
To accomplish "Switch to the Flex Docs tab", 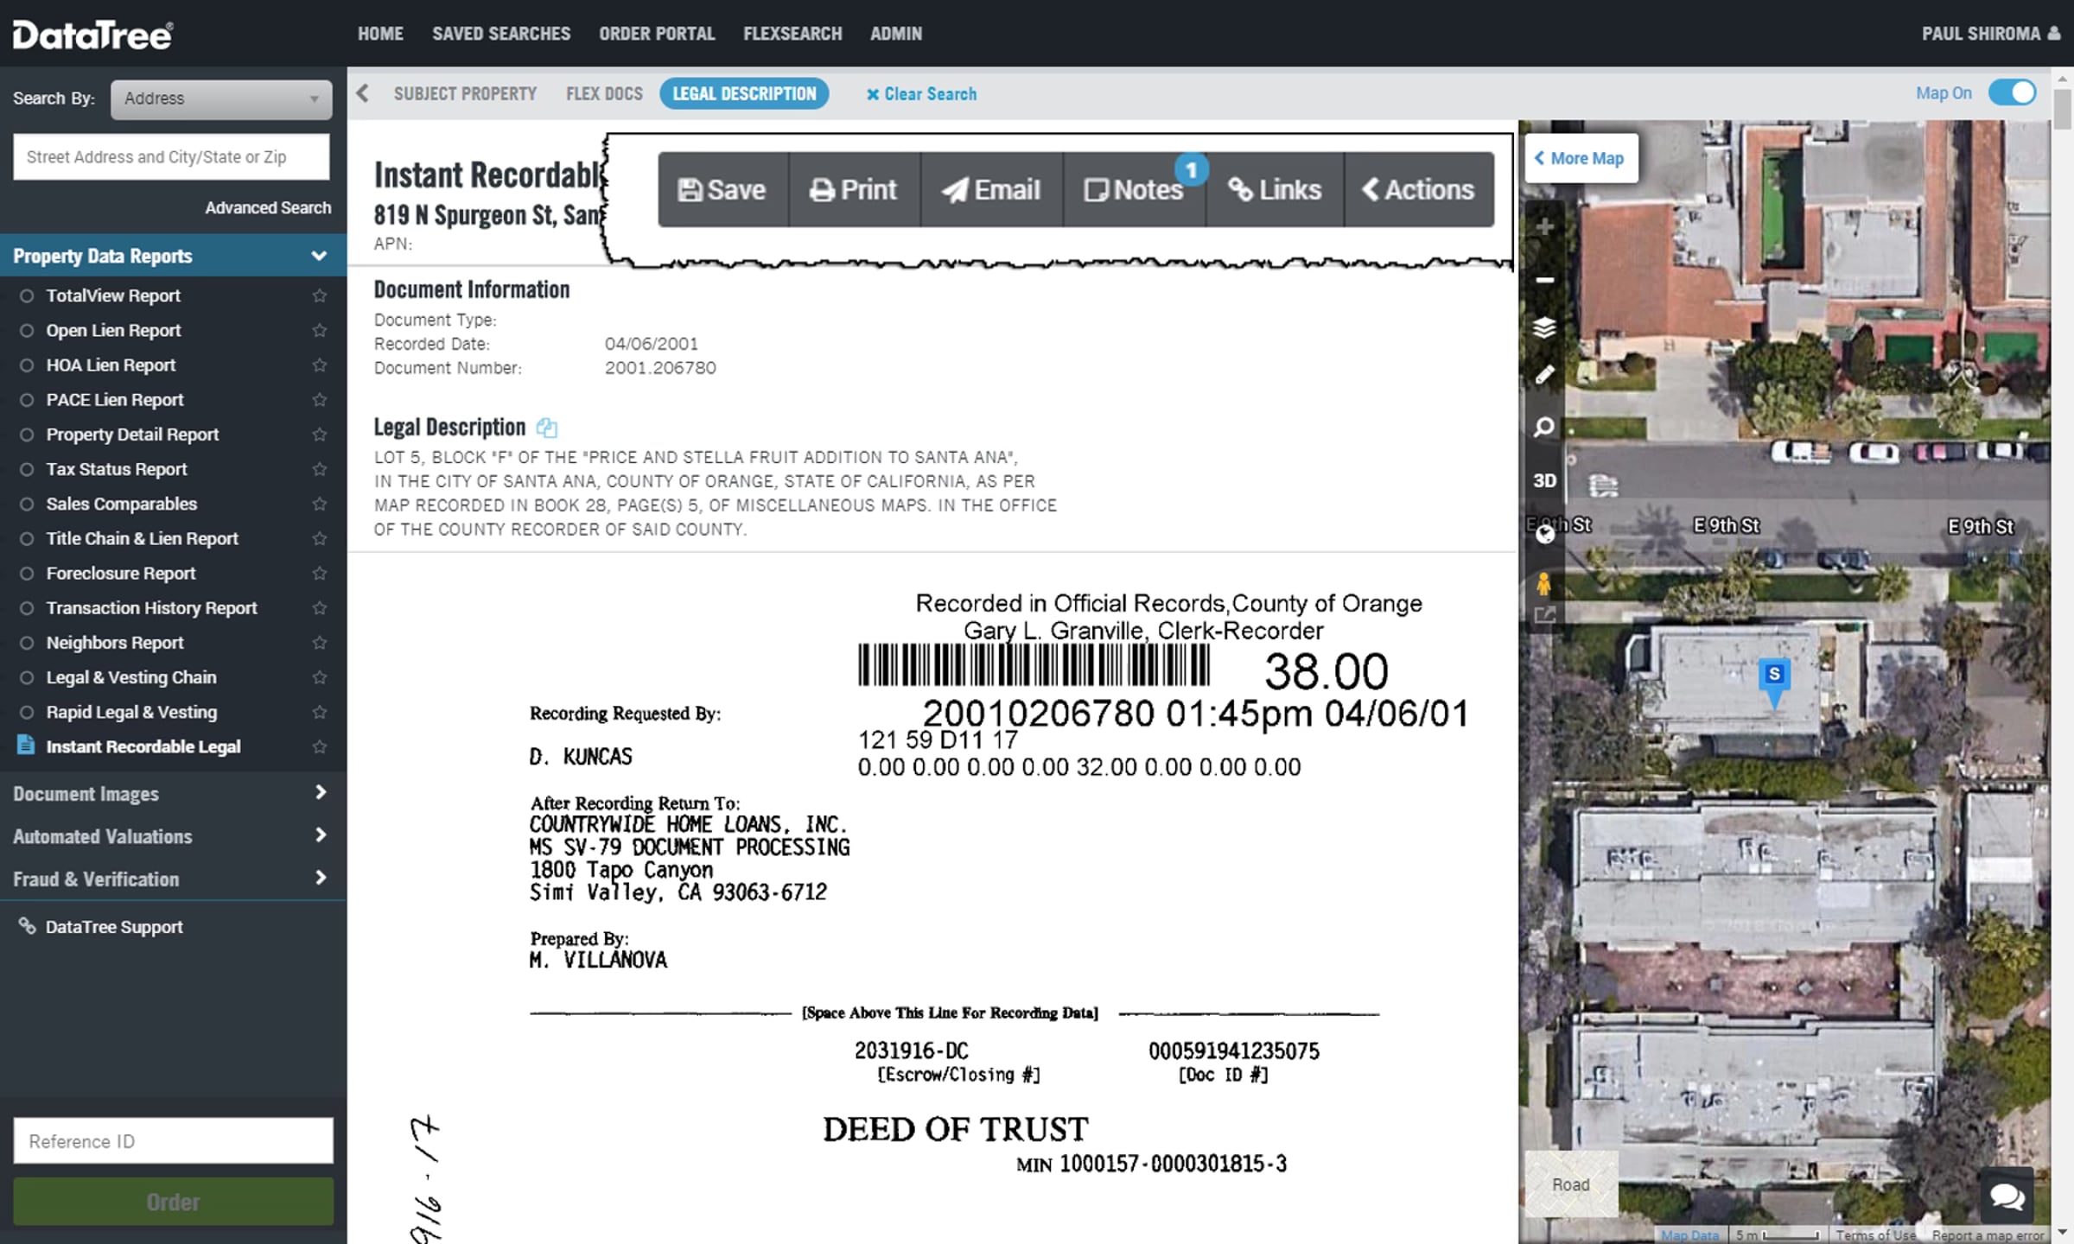I will [604, 93].
